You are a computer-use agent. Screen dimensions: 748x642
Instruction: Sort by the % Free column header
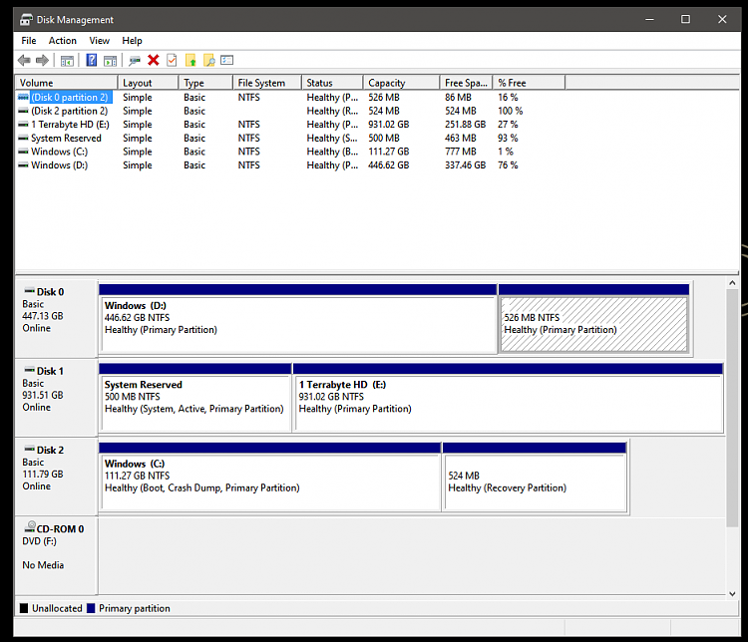tap(529, 83)
